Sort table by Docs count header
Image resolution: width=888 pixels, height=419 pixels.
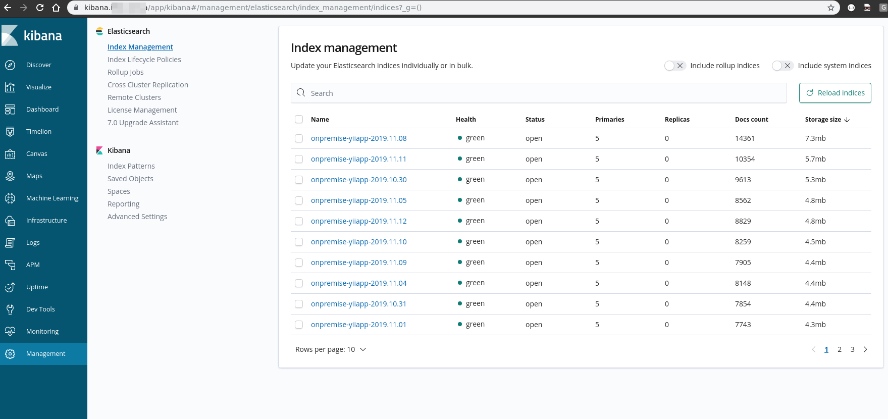(752, 120)
